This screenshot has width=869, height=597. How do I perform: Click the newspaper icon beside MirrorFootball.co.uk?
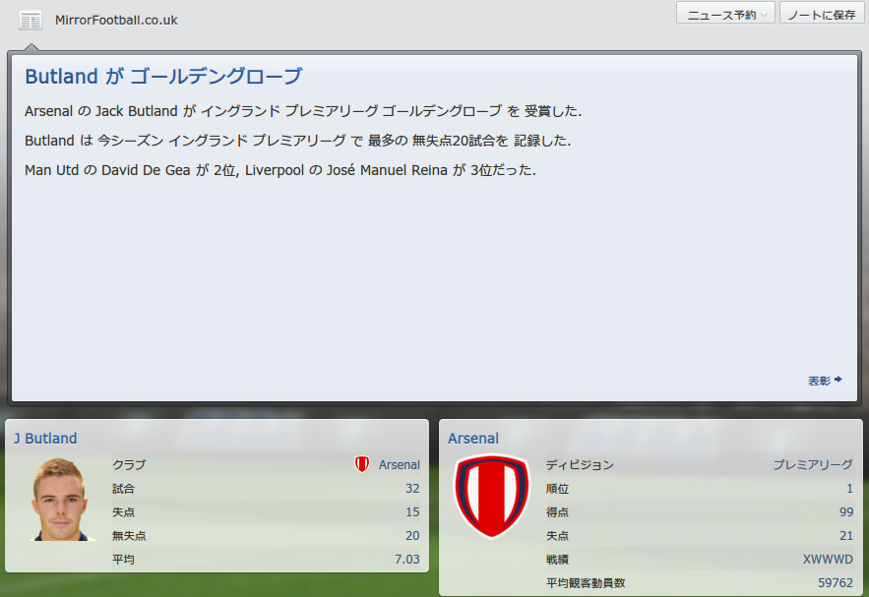click(x=31, y=21)
